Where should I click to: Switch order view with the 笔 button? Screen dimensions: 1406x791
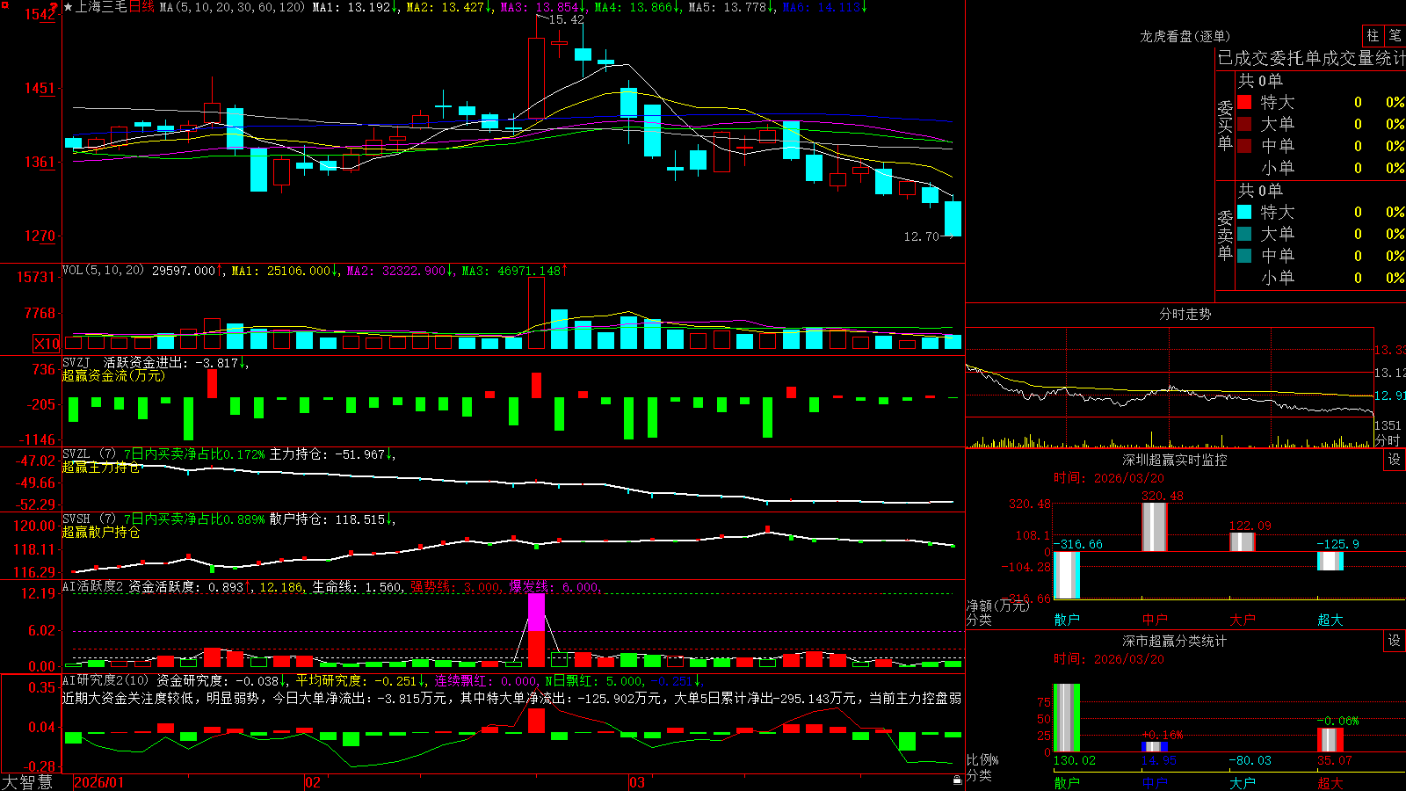pos(1395,35)
